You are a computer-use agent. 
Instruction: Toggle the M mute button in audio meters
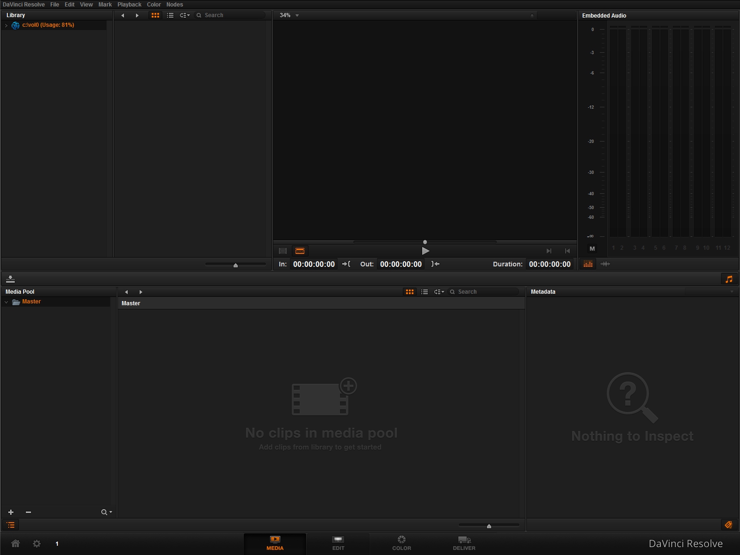(592, 248)
